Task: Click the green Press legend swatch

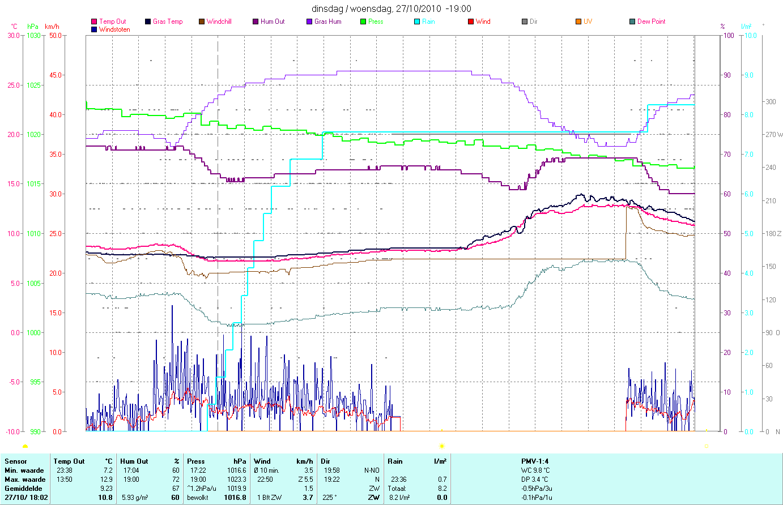Action: click(x=363, y=22)
